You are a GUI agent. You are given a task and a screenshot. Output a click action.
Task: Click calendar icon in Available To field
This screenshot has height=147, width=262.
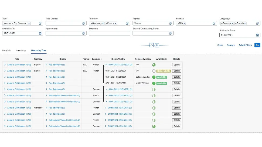(x=40, y=33)
